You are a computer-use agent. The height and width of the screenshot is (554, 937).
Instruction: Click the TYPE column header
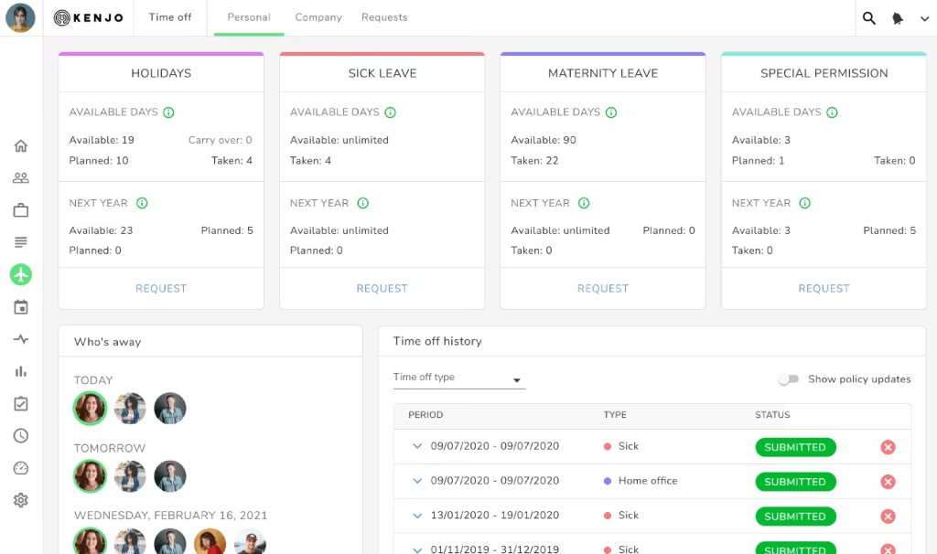click(615, 415)
